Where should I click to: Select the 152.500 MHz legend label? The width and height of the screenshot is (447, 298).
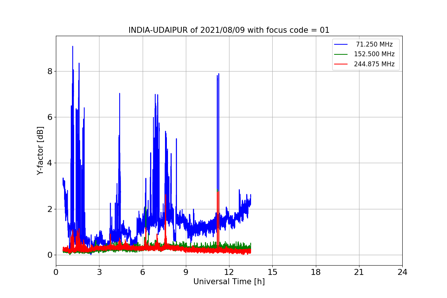pos(374,54)
